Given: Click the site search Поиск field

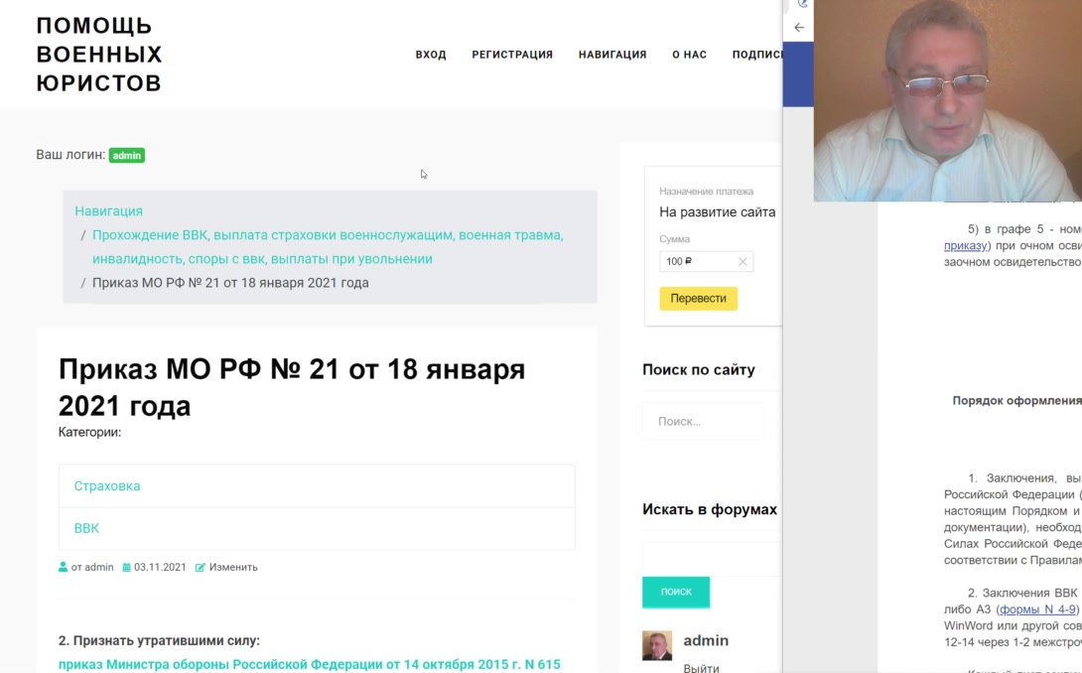Looking at the screenshot, I should 703,421.
